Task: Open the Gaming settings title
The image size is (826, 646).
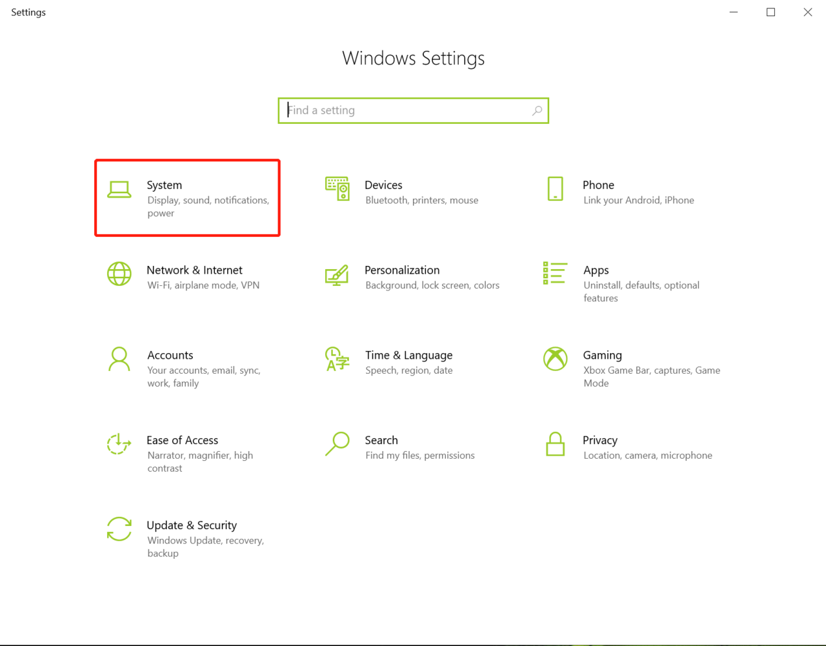Action: 602,355
